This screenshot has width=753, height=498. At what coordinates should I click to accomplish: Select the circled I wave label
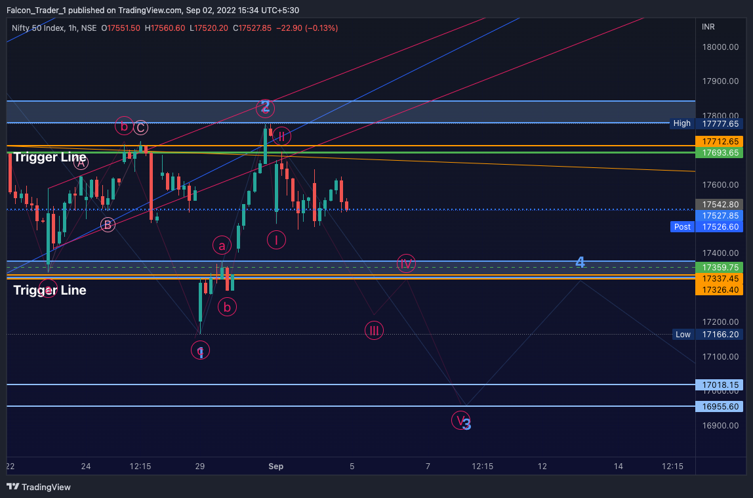click(x=276, y=239)
